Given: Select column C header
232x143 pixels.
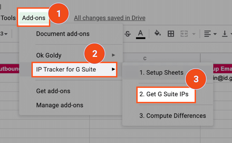Looking at the screenshot, I should coord(145,59).
